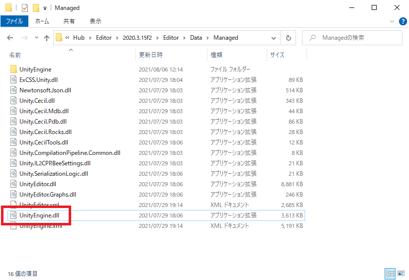Select the Unity.Cecil.Mdb.dll file icon
Viewport: 409px width, 280px height.
(x=13, y=111)
